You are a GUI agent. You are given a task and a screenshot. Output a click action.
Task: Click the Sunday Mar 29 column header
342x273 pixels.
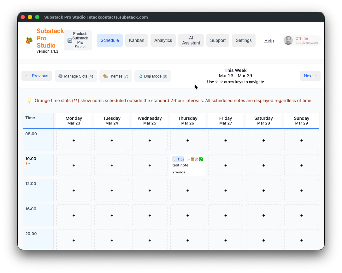click(301, 120)
